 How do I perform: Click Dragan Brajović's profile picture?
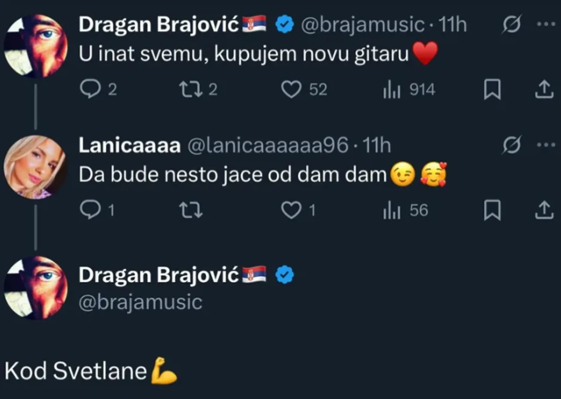36,42
